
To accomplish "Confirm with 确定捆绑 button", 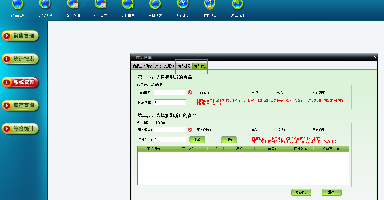I will click(x=301, y=192).
